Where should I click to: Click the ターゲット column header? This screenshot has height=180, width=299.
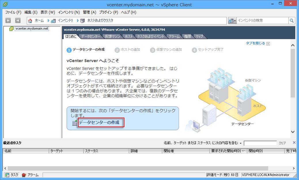point(66,151)
